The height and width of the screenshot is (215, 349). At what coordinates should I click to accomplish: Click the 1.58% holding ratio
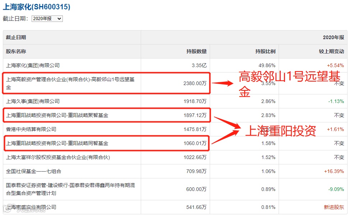268,143
